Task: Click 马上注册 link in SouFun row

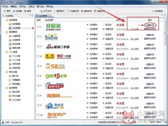Action: point(134,39)
